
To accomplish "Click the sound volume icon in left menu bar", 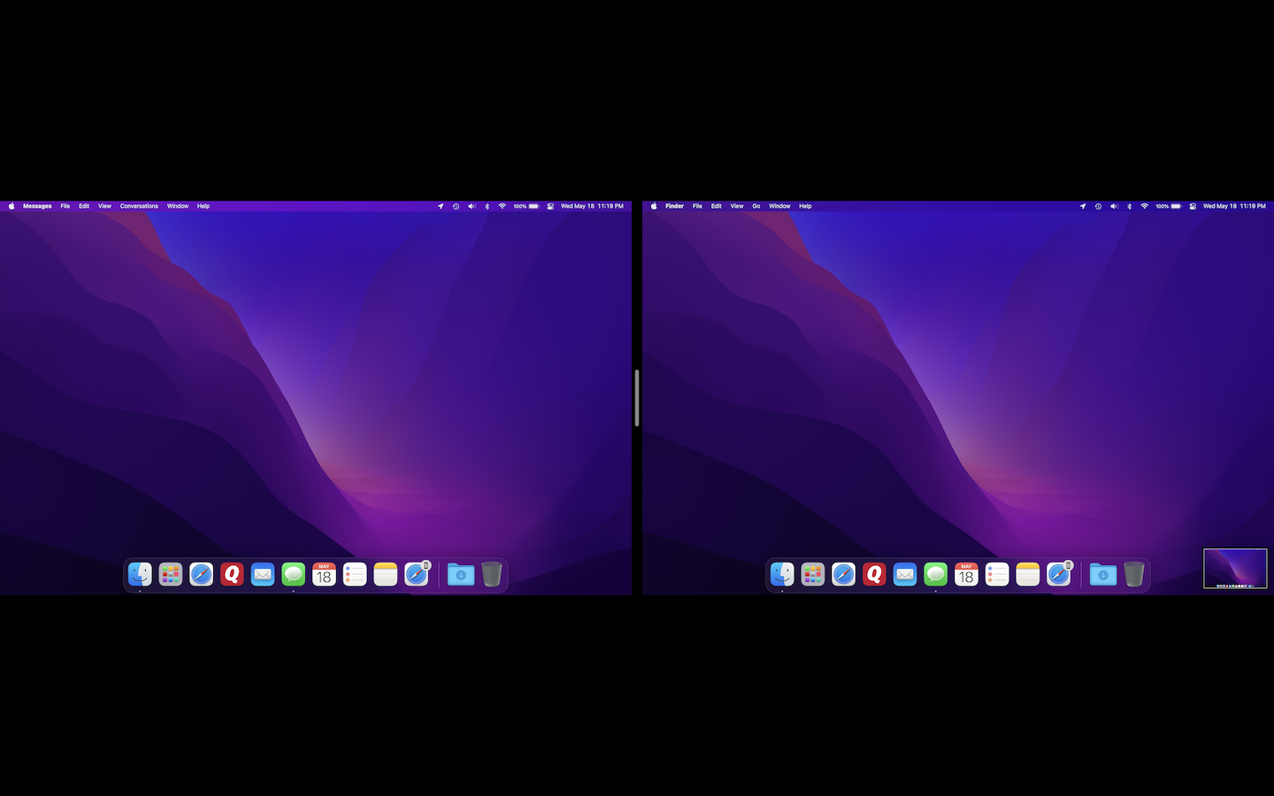I will point(472,206).
